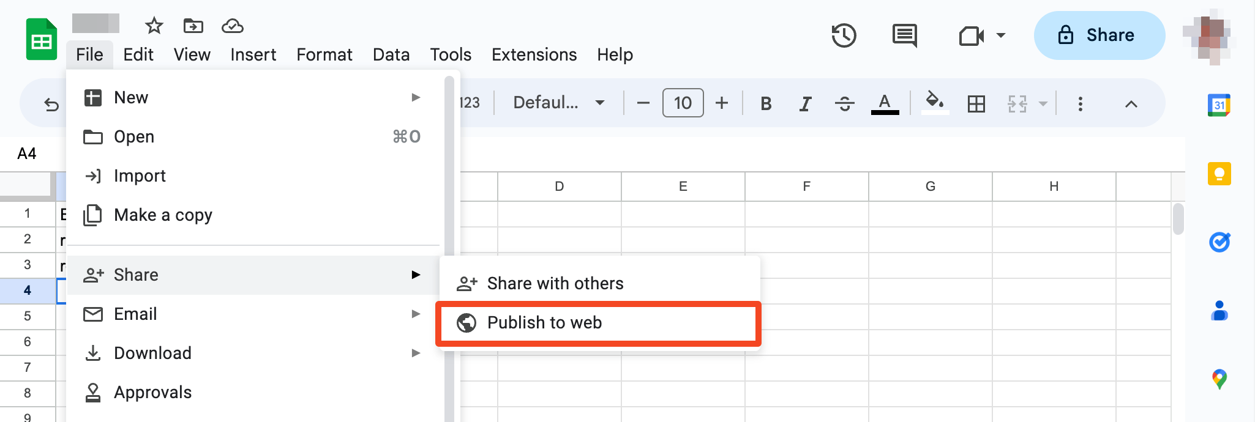Open the Help menu
The image size is (1255, 422).
615,54
